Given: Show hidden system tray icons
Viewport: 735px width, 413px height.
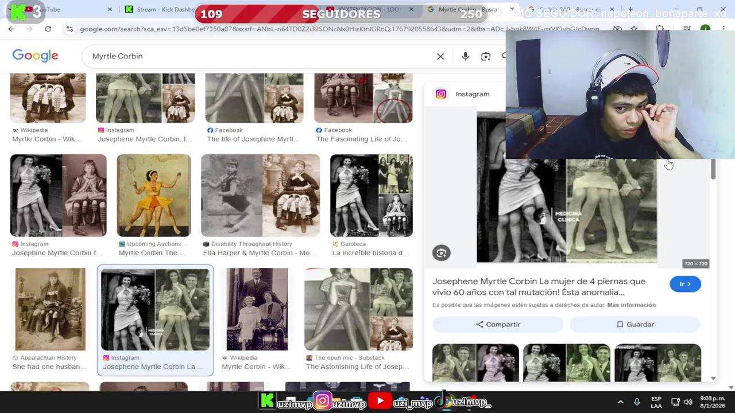Looking at the screenshot, I should point(620,402).
